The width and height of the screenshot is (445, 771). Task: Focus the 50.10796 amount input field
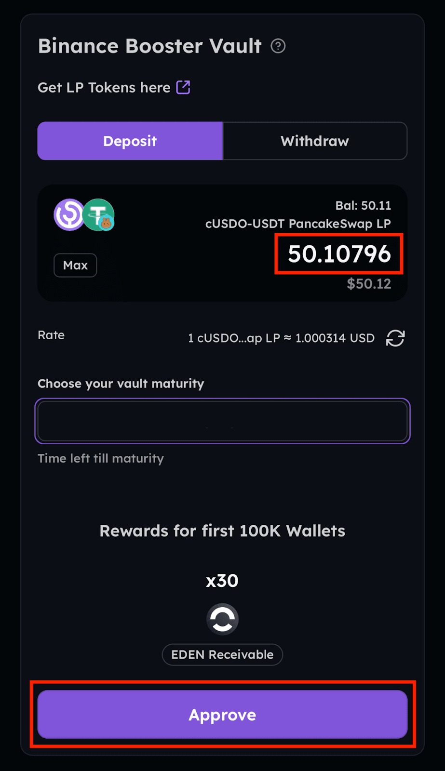pos(339,254)
